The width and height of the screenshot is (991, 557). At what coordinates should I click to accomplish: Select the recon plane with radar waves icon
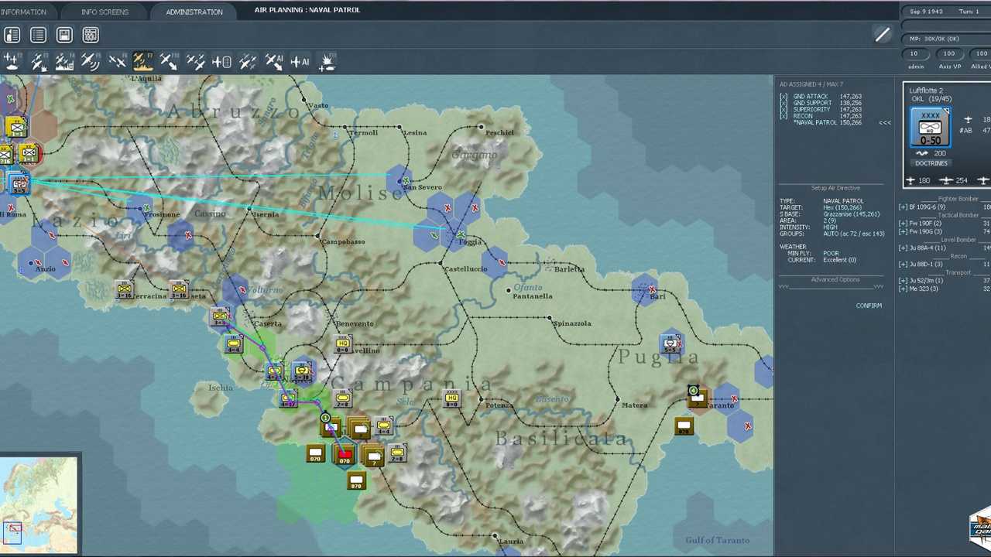point(91,61)
